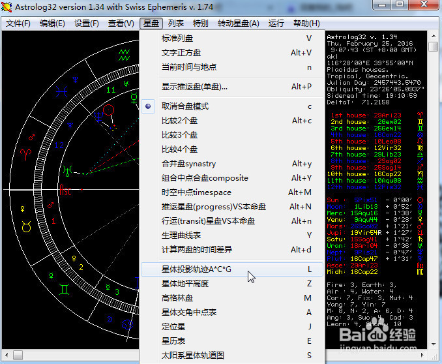Click horizontal scrollbar left arrow
This screenshot has height=364, width=442.
coord(7,355)
